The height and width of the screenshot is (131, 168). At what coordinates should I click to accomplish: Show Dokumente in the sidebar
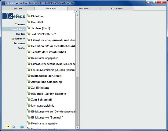pyautogui.click(x=18, y=39)
